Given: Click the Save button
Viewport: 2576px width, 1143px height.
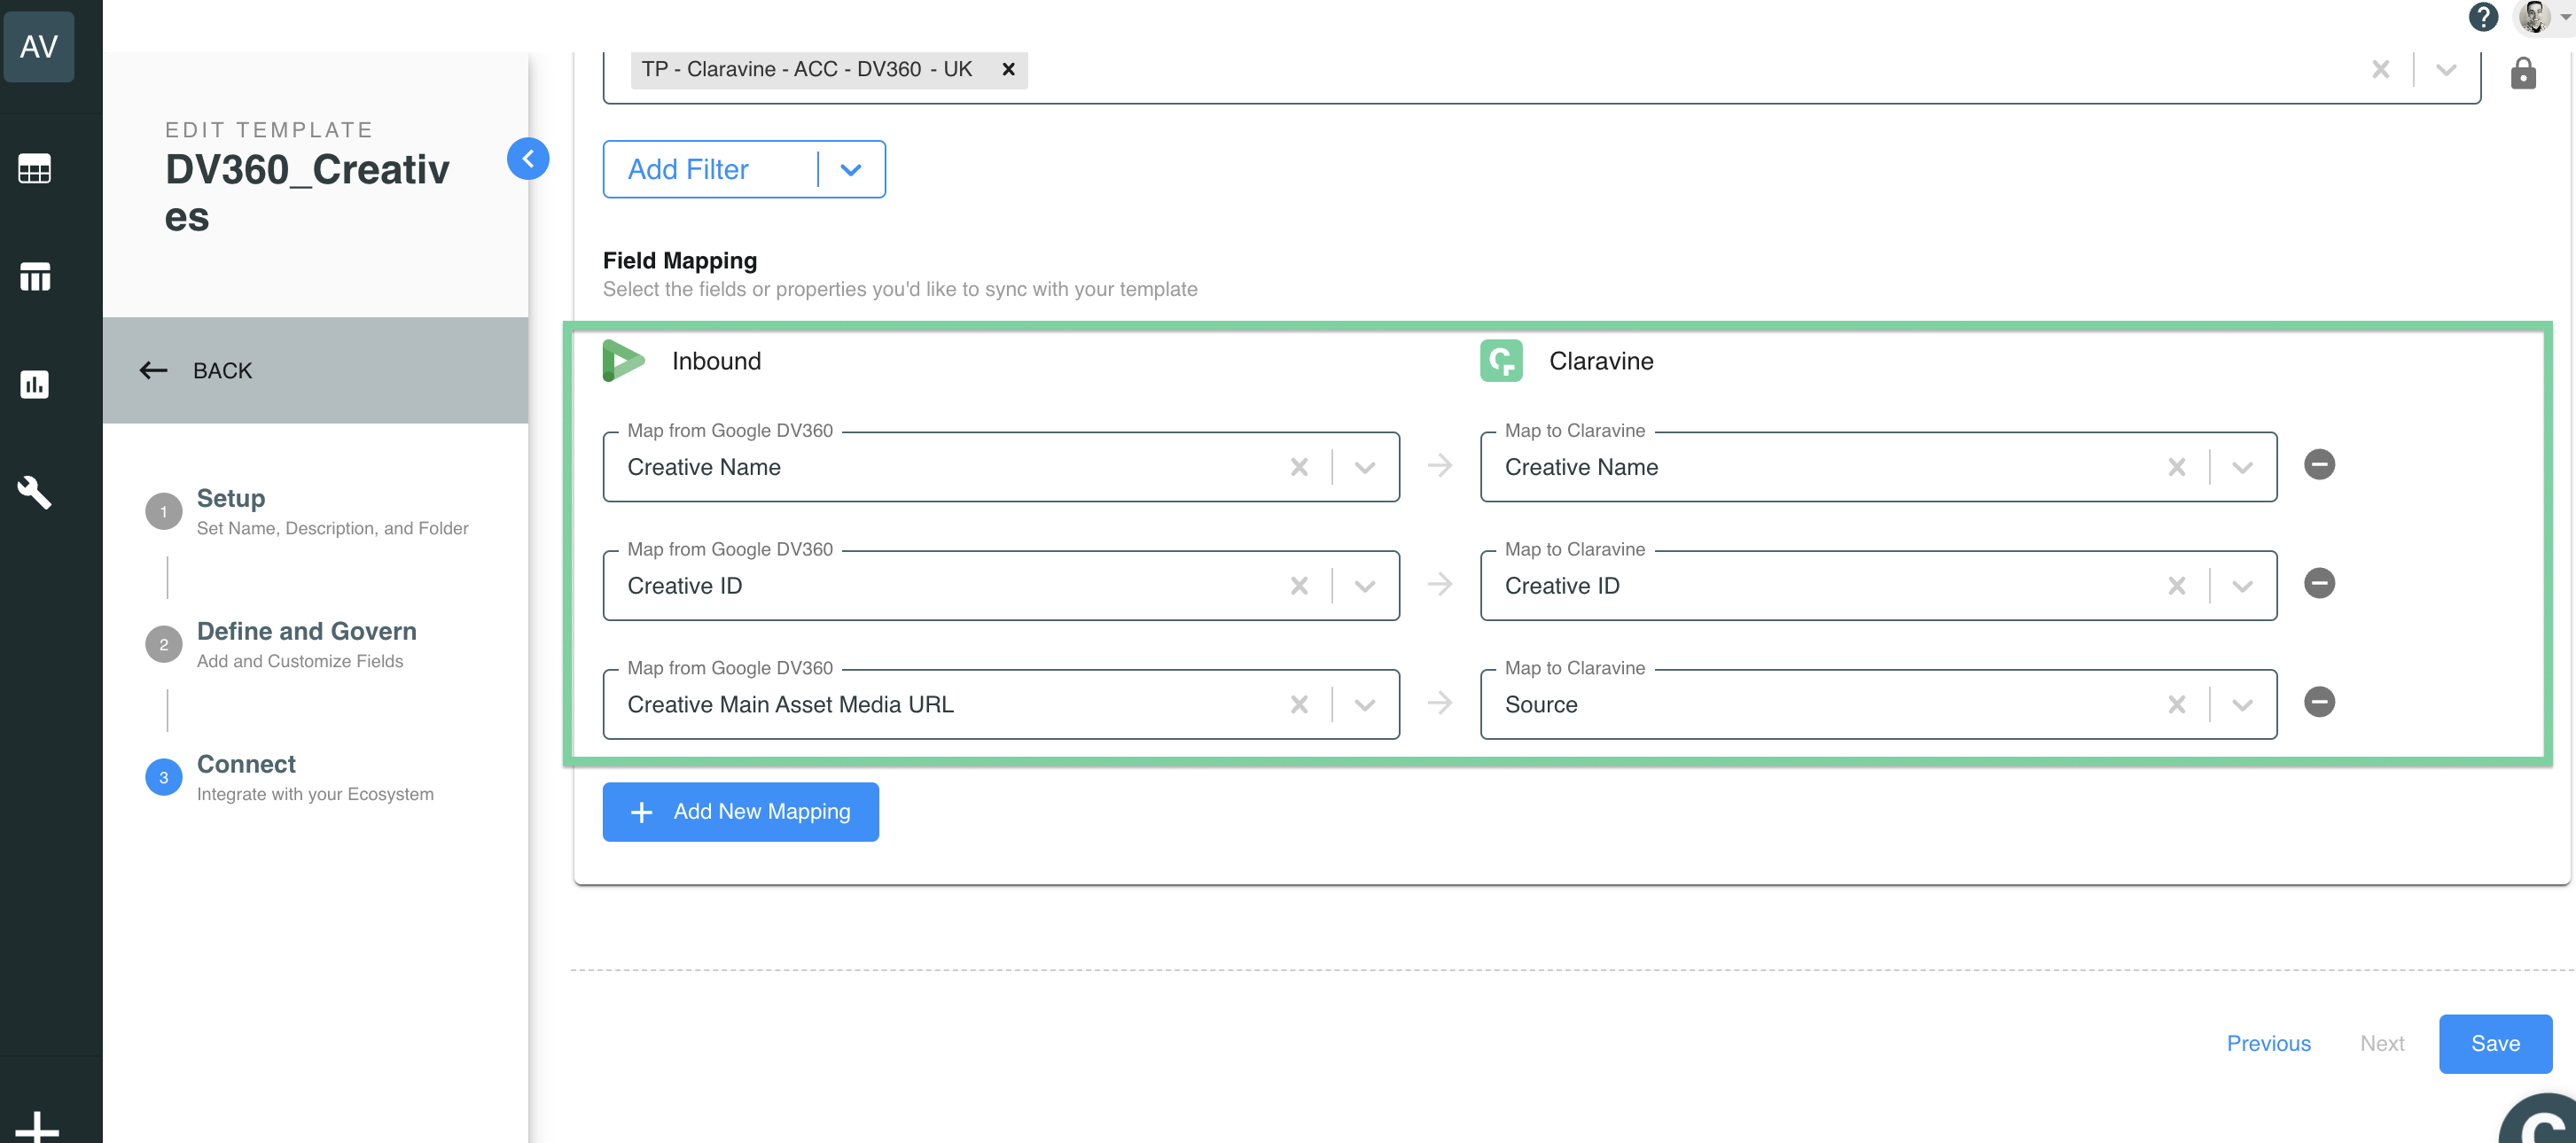Looking at the screenshot, I should (2495, 1044).
